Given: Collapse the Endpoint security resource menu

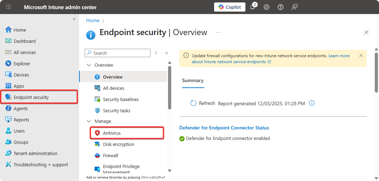Looking at the screenshot, I should point(167,53).
